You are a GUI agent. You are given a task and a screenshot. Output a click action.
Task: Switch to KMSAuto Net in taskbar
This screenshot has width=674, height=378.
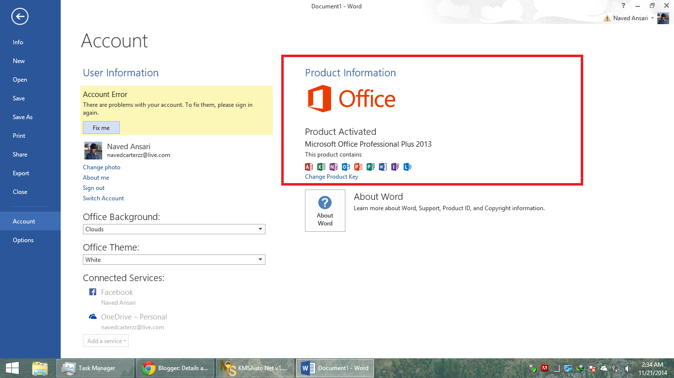255,368
